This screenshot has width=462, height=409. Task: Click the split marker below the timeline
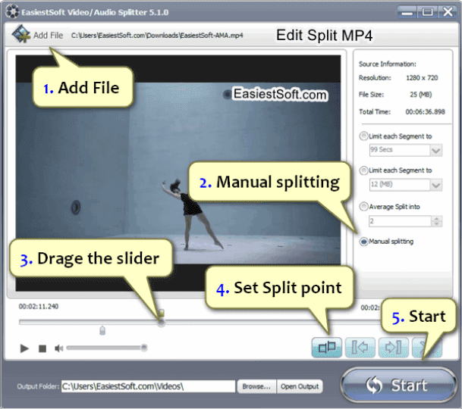point(102,330)
